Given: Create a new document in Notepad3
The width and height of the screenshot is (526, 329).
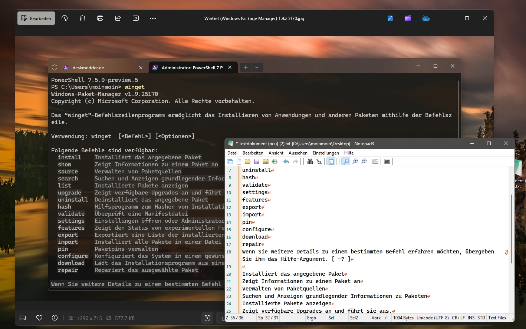Looking at the screenshot, I should pyautogui.click(x=239, y=162).
